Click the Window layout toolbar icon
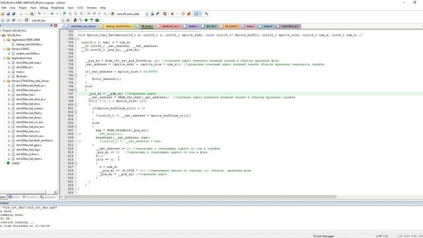 (x=196, y=14)
